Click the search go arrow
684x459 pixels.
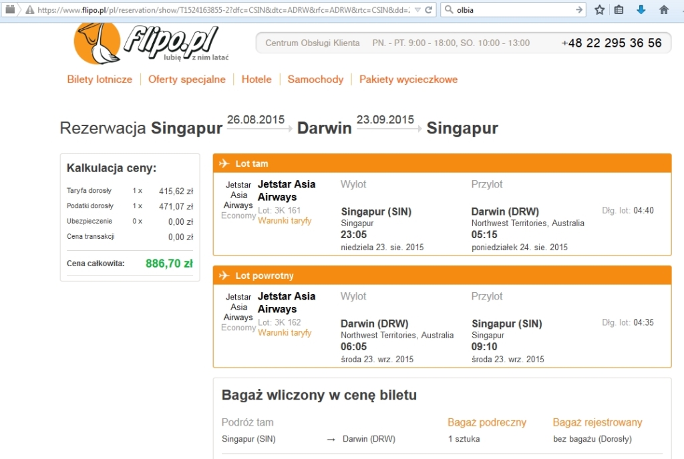pyautogui.click(x=579, y=9)
